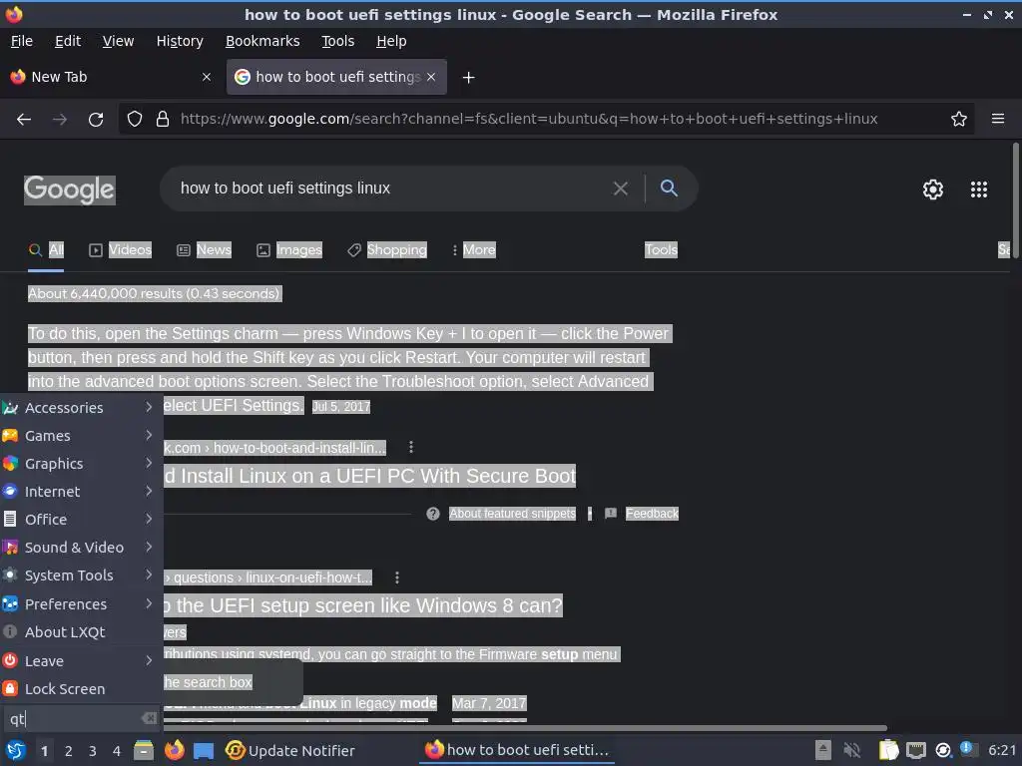This screenshot has width=1022, height=766.
Task: Expand the Office submenu
Action: click(82, 519)
